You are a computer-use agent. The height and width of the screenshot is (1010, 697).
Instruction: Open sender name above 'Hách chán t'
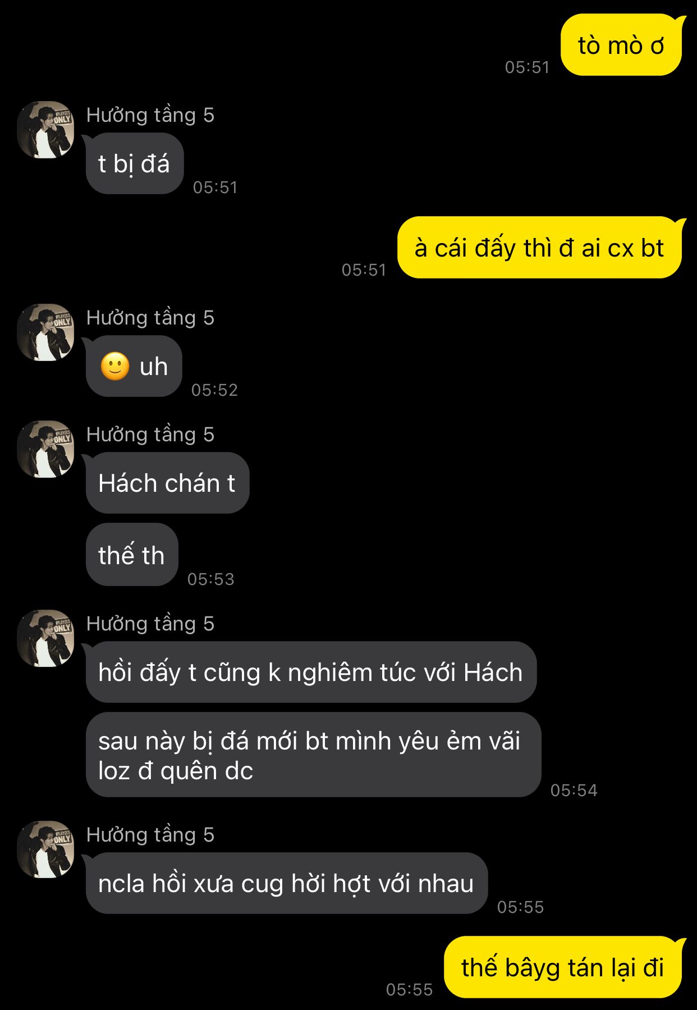pyautogui.click(x=150, y=435)
